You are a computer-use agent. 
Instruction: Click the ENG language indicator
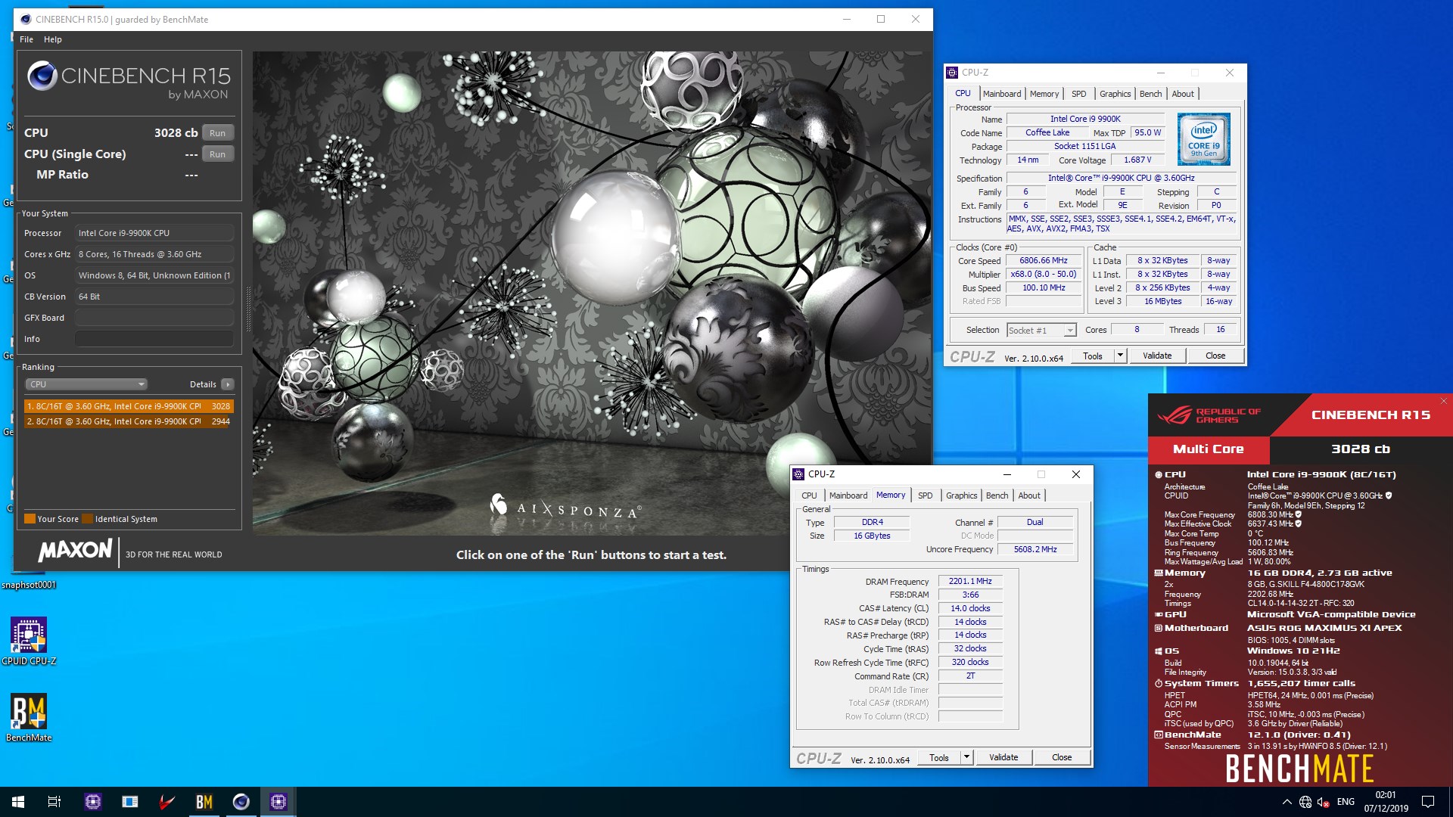click(1346, 802)
